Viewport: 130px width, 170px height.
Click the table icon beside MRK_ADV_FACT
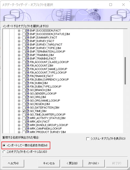coord(27,122)
